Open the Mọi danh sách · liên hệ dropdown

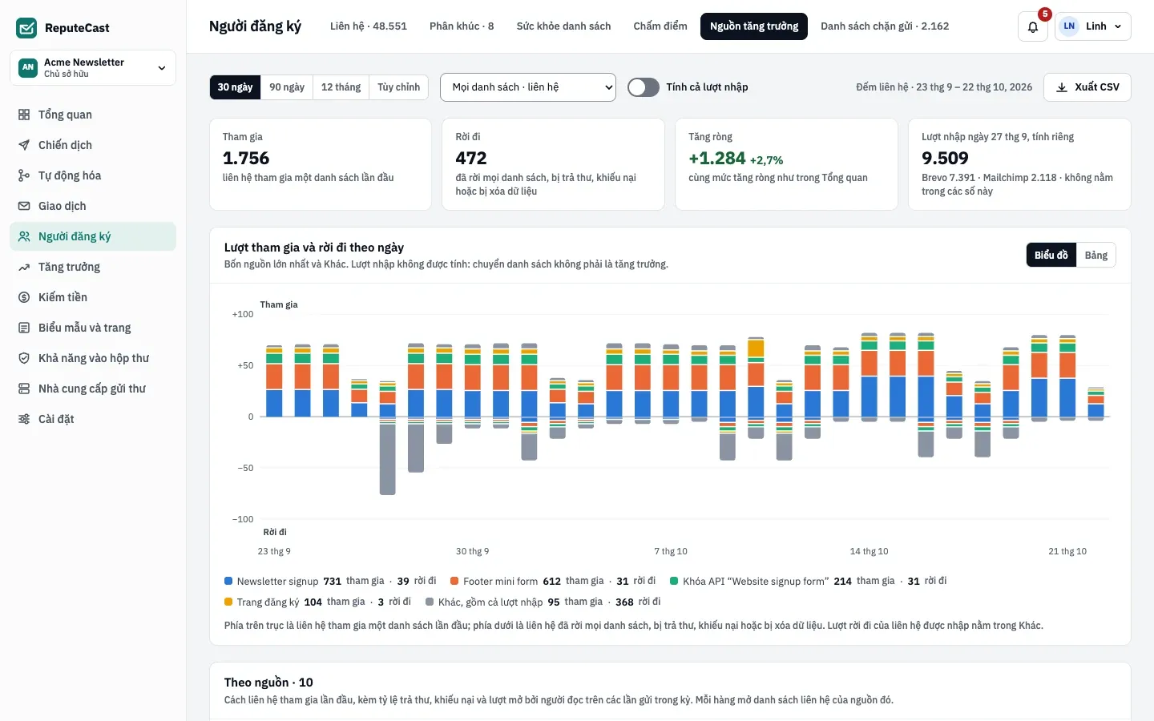(x=528, y=87)
